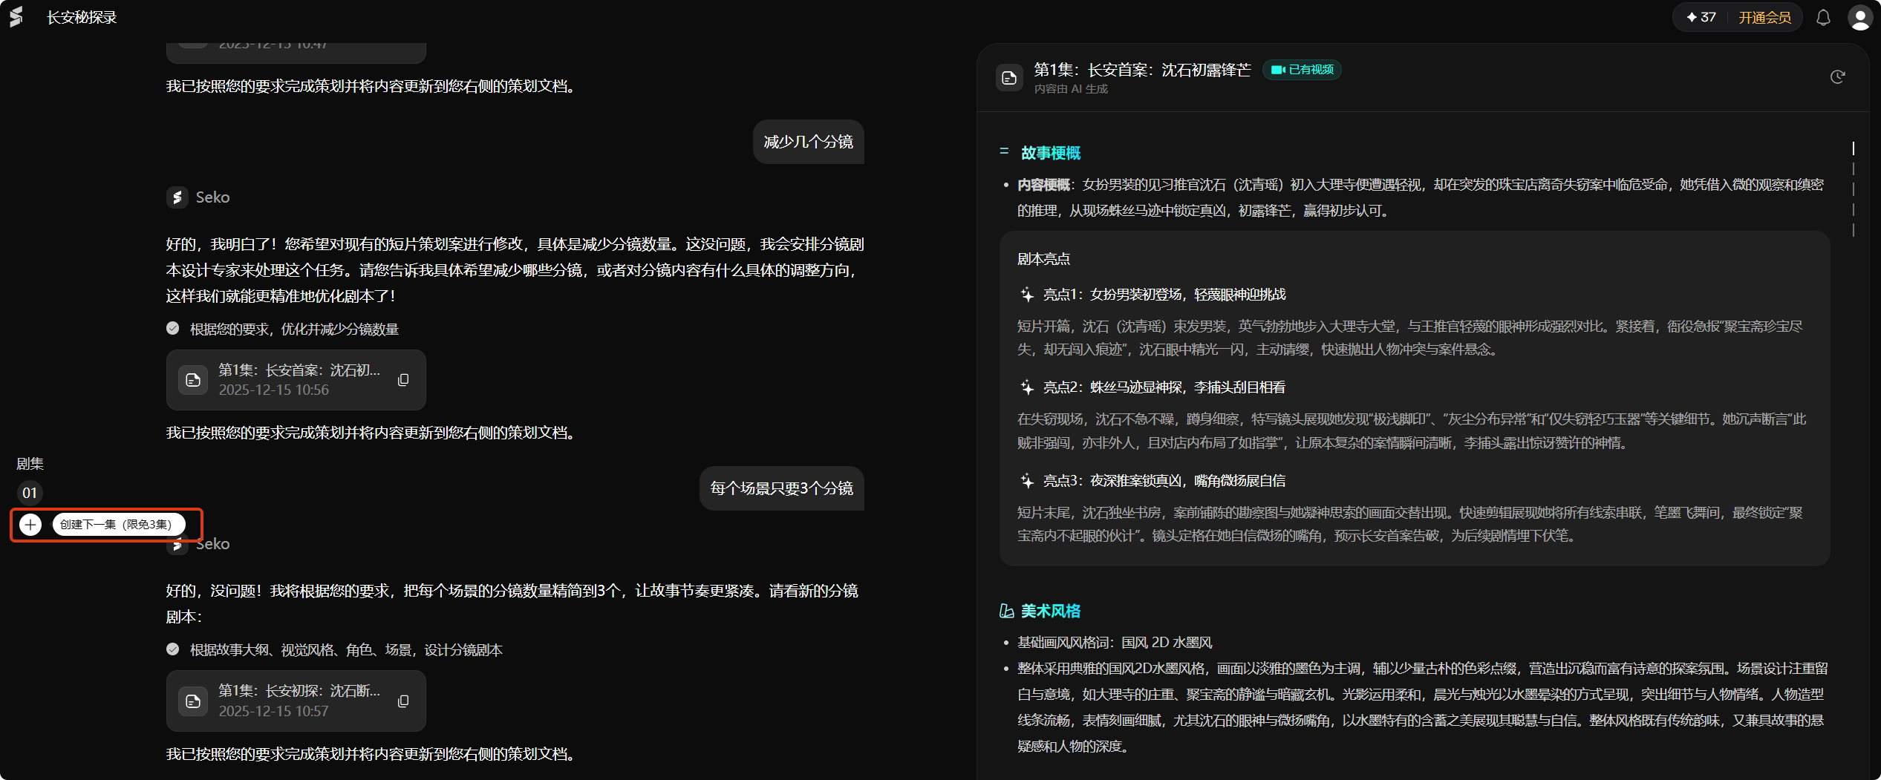1881x780 pixels.
Task: Copy the 10:57 episode document card
Action: (403, 701)
